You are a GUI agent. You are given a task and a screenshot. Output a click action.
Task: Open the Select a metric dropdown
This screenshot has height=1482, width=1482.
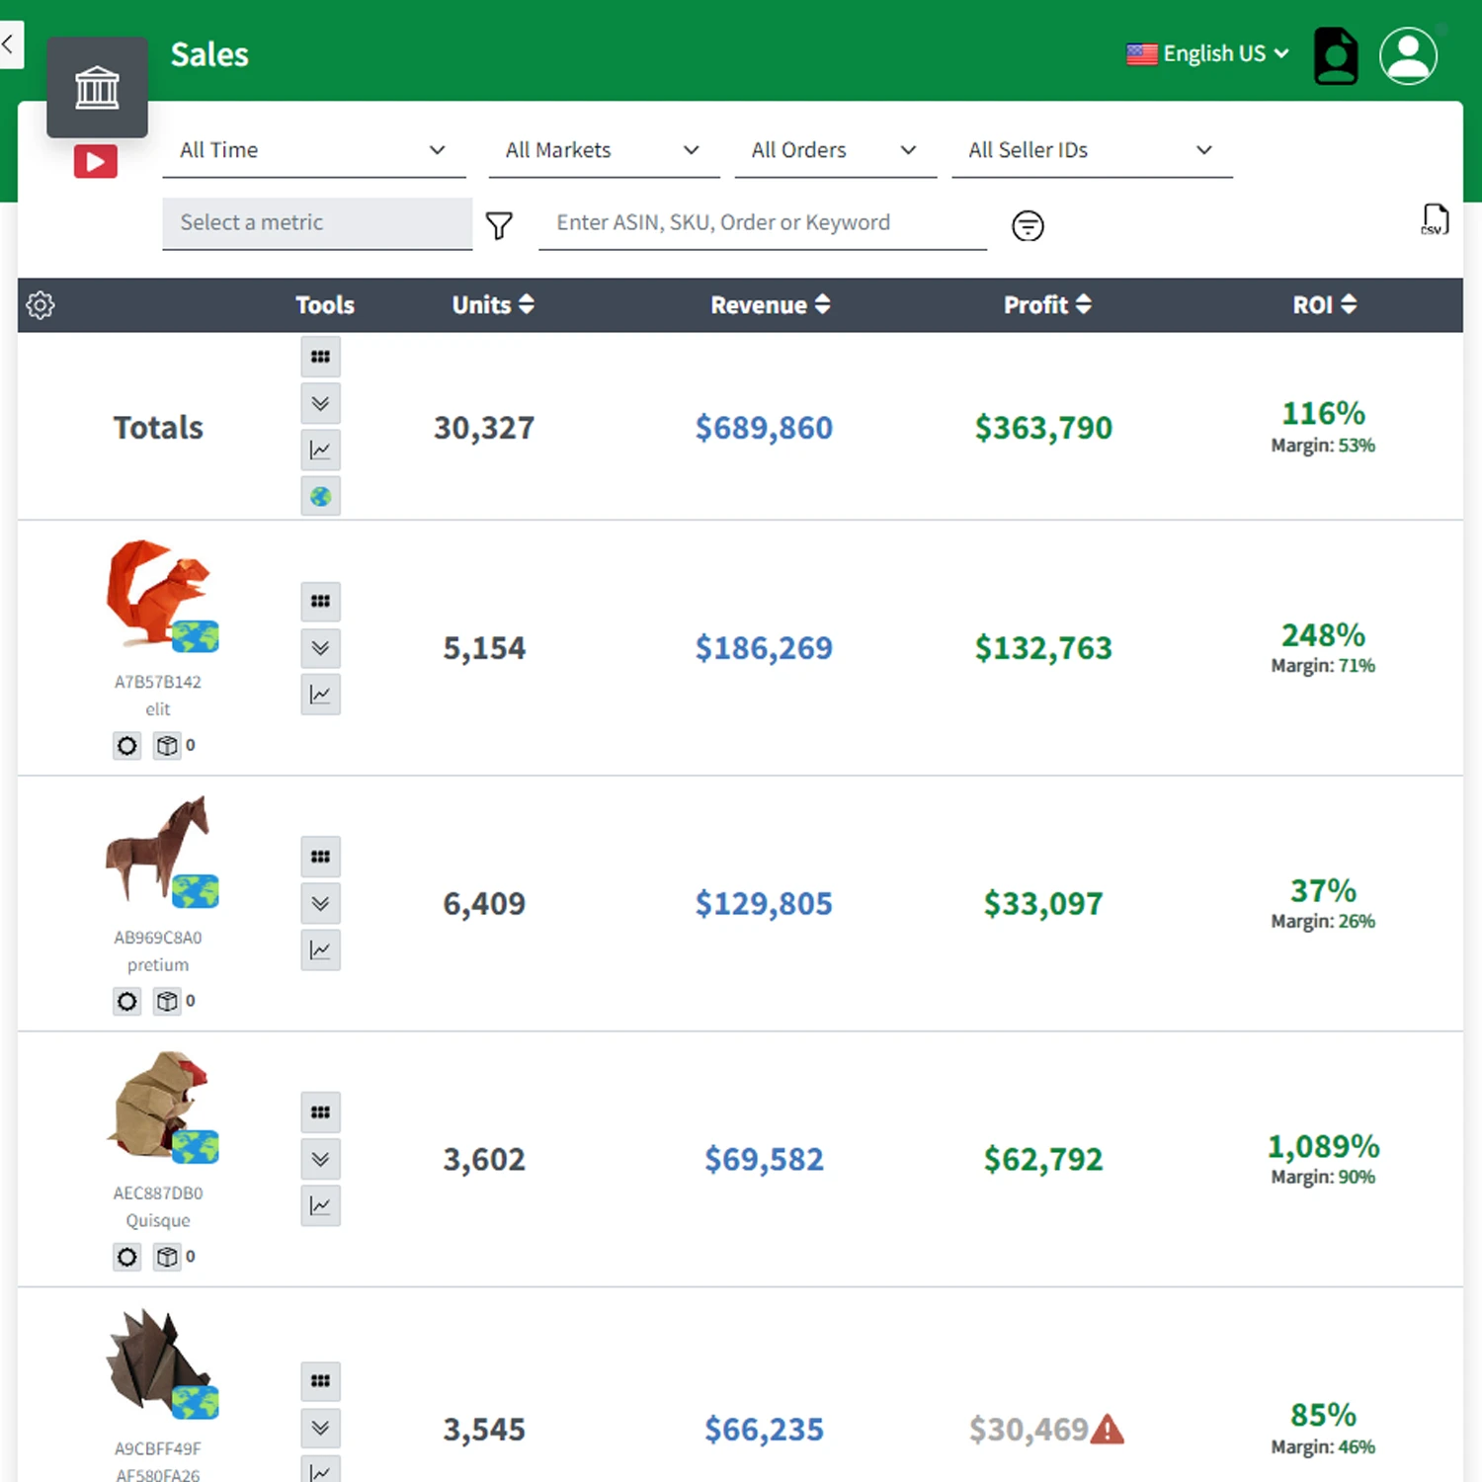pos(317,223)
